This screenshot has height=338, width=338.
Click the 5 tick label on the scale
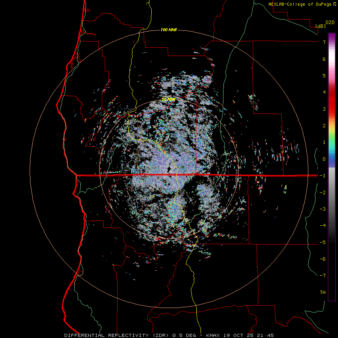(324, 75)
